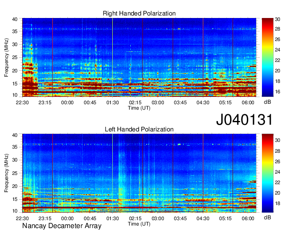Screen dimensions: 285x231
Task: Click the dB unit label under upper color bar
Action: (x=267, y=102)
